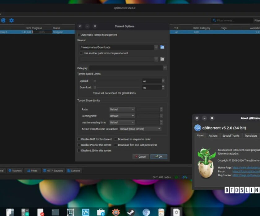This screenshot has width=260, height=216.
Task: Browse for save folder with blue folder icon
Action: point(162,47)
